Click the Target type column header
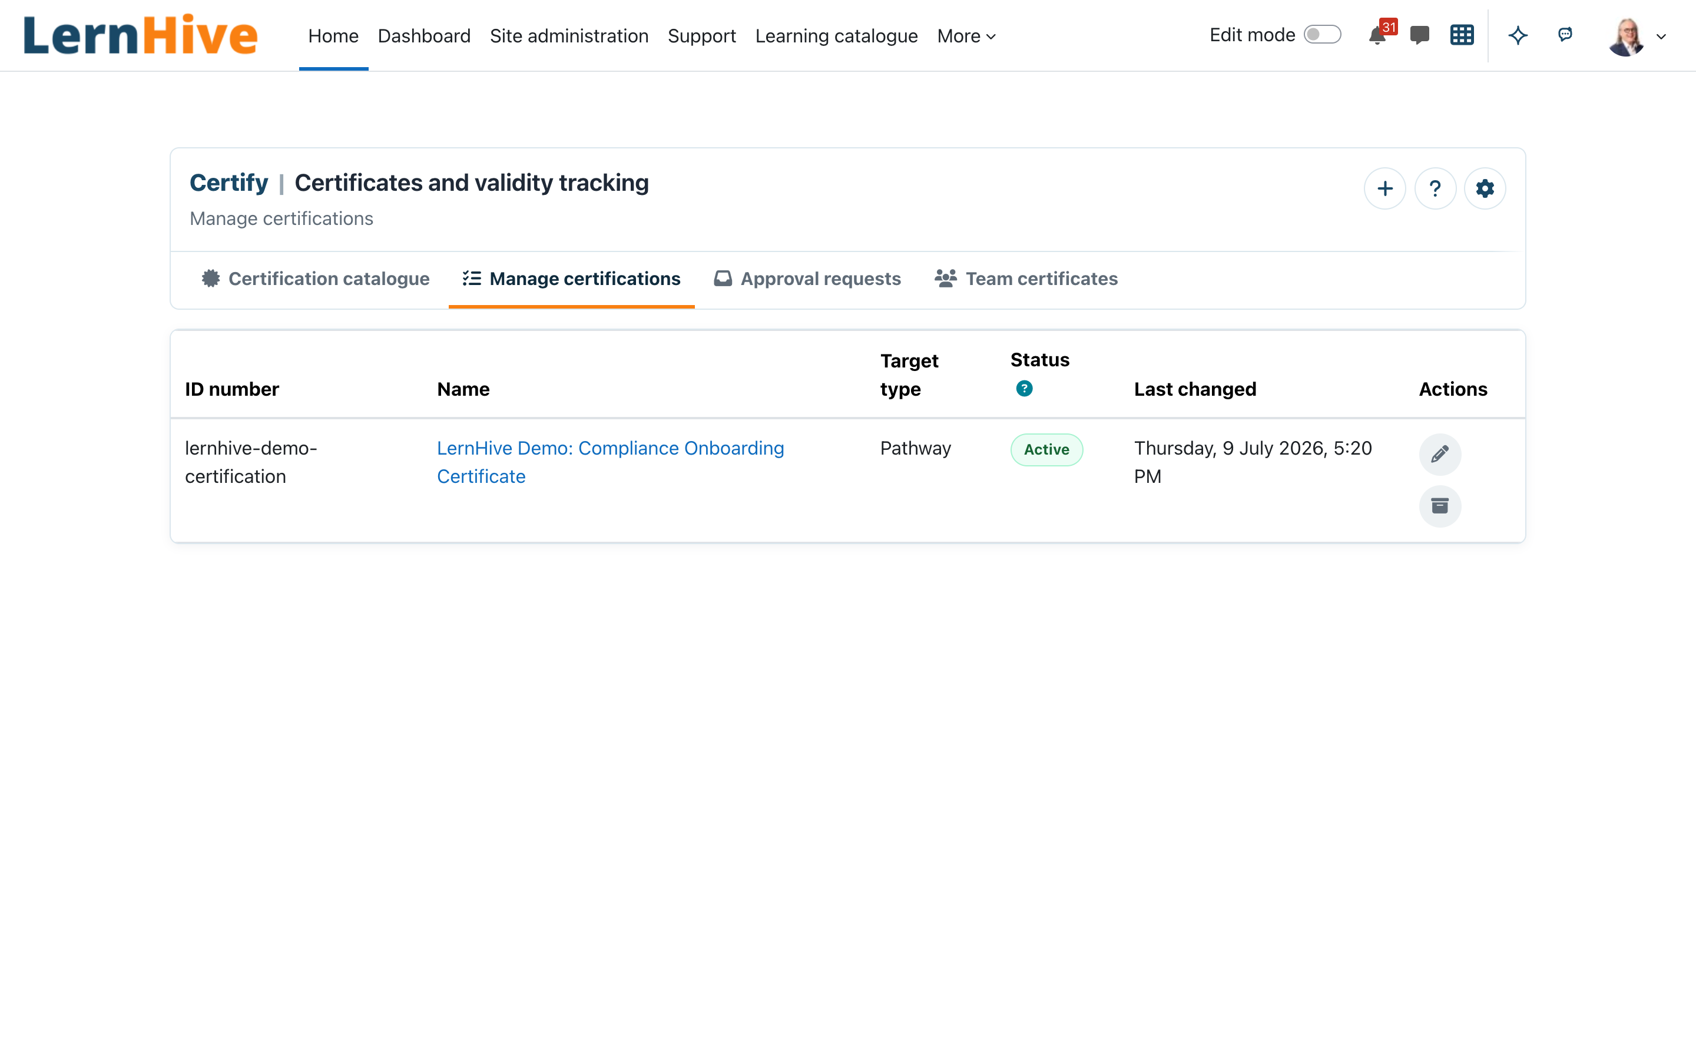This screenshot has width=1696, height=1060. 909,375
